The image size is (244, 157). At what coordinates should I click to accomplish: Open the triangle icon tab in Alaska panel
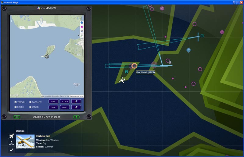11,143
